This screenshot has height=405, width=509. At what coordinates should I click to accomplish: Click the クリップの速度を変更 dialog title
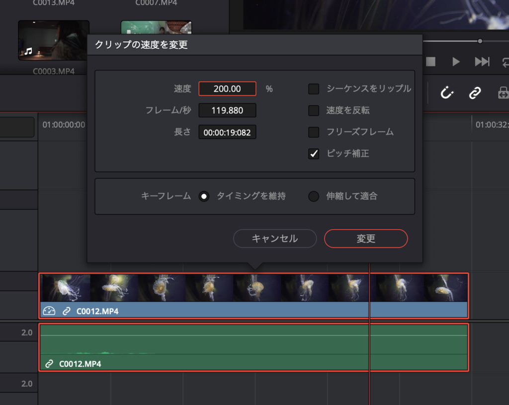point(141,45)
